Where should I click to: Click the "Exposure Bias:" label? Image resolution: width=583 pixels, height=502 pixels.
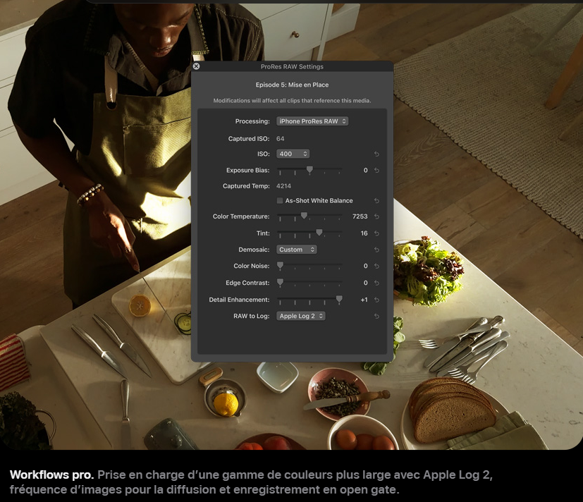tap(248, 171)
